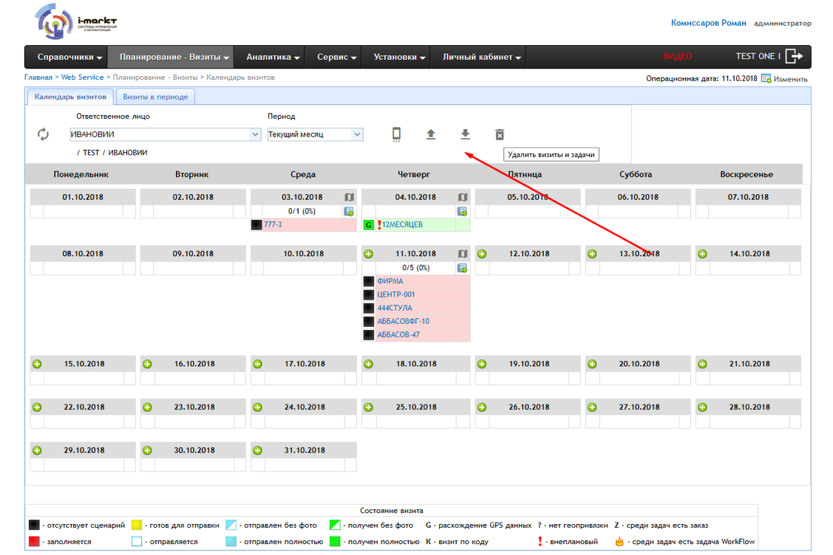
Task: Click Изменить operational date link
Action: pyautogui.click(x=791, y=79)
